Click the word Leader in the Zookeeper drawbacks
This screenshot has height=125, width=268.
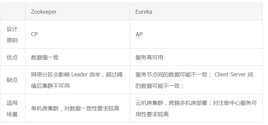pyautogui.click(x=79, y=74)
